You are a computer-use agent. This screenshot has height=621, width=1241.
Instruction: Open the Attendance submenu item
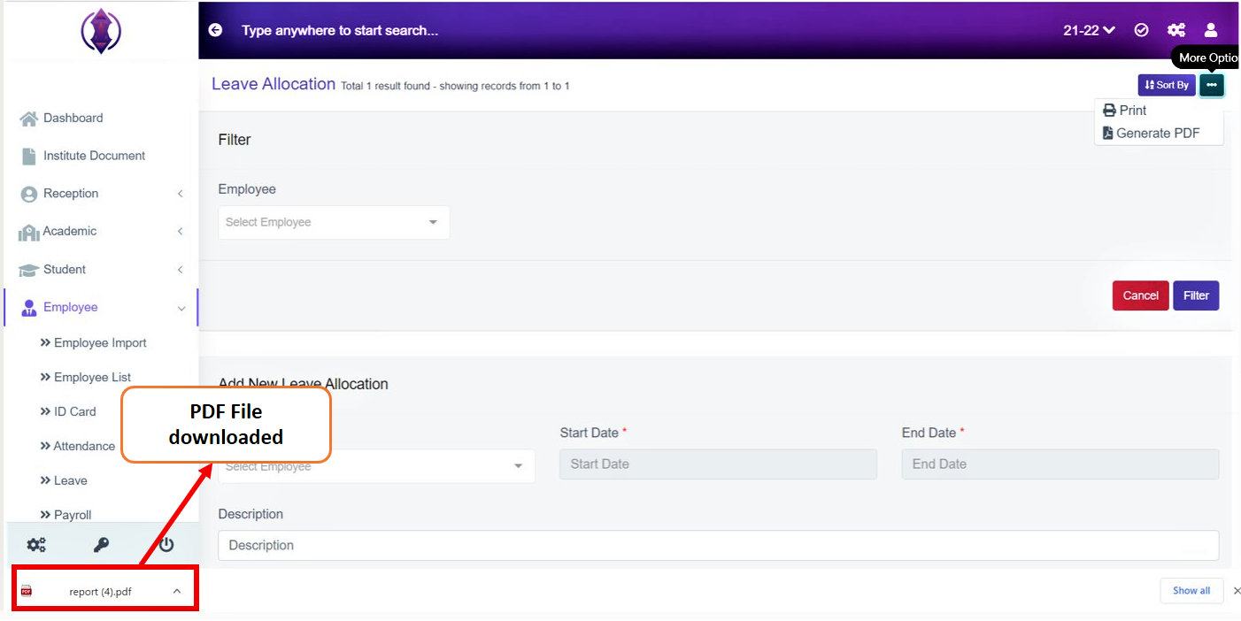(78, 447)
